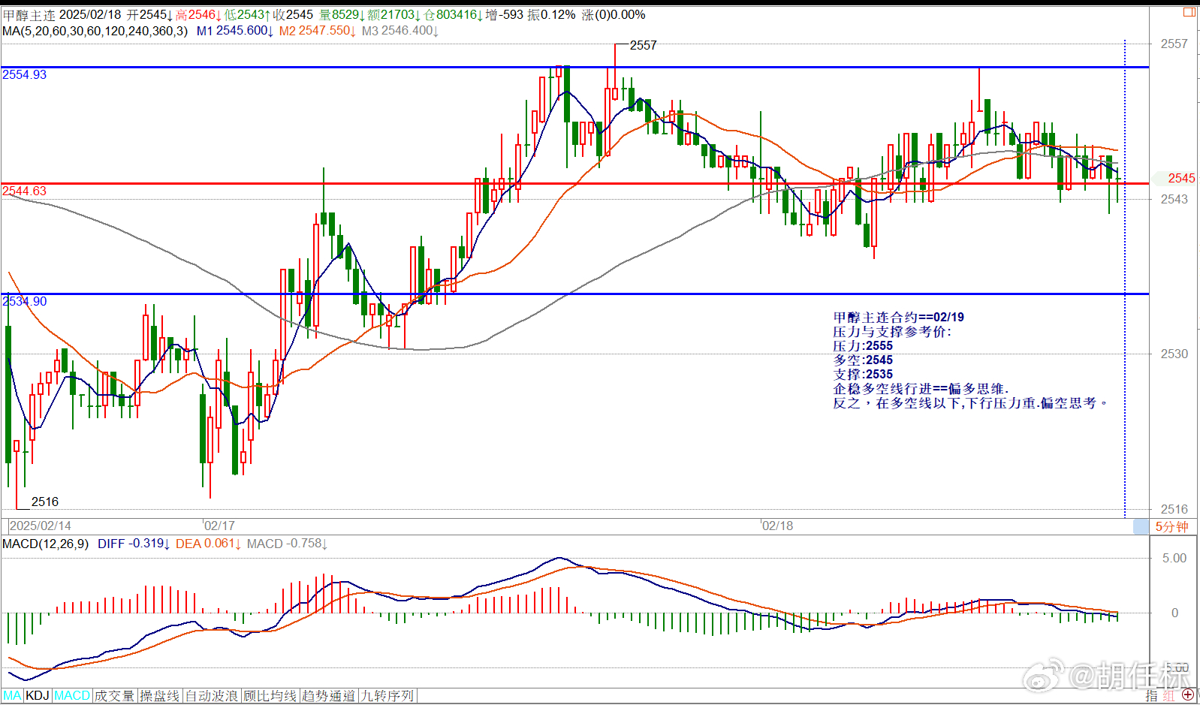
Task: Click the 甲醇主连合约==02/19 annotation title
Action: (x=899, y=318)
